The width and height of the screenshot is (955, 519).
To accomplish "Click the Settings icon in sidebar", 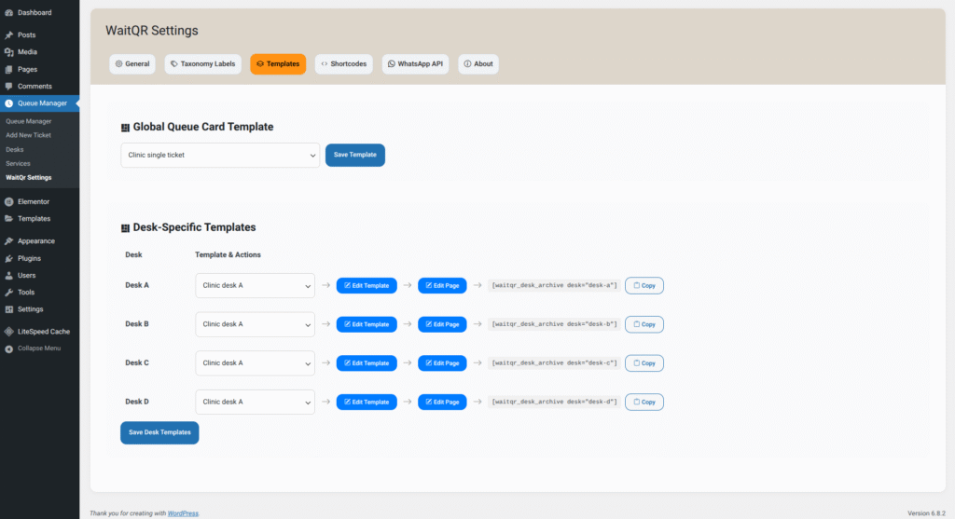I will pyautogui.click(x=9, y=309).
